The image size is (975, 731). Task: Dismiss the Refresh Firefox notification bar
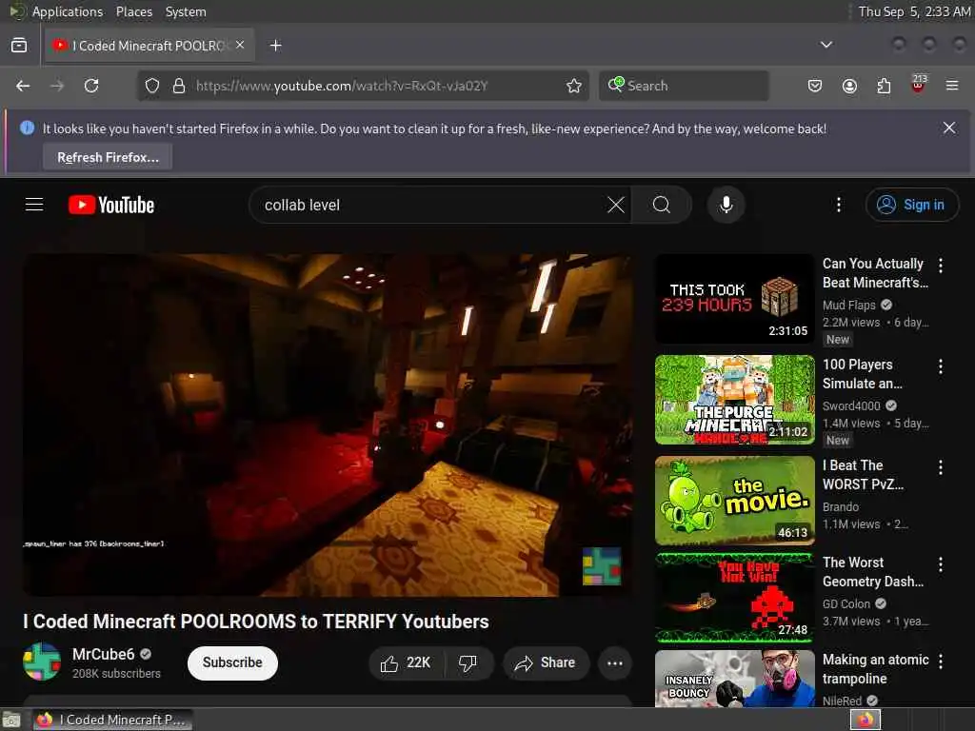[949, 128]
